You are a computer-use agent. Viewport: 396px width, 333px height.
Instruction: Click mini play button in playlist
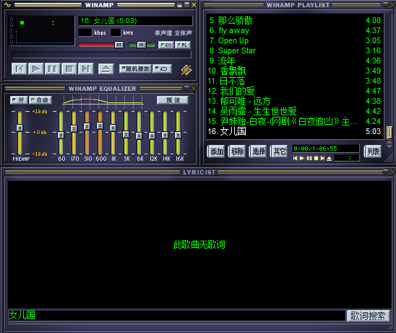click(x=302, y=158)
